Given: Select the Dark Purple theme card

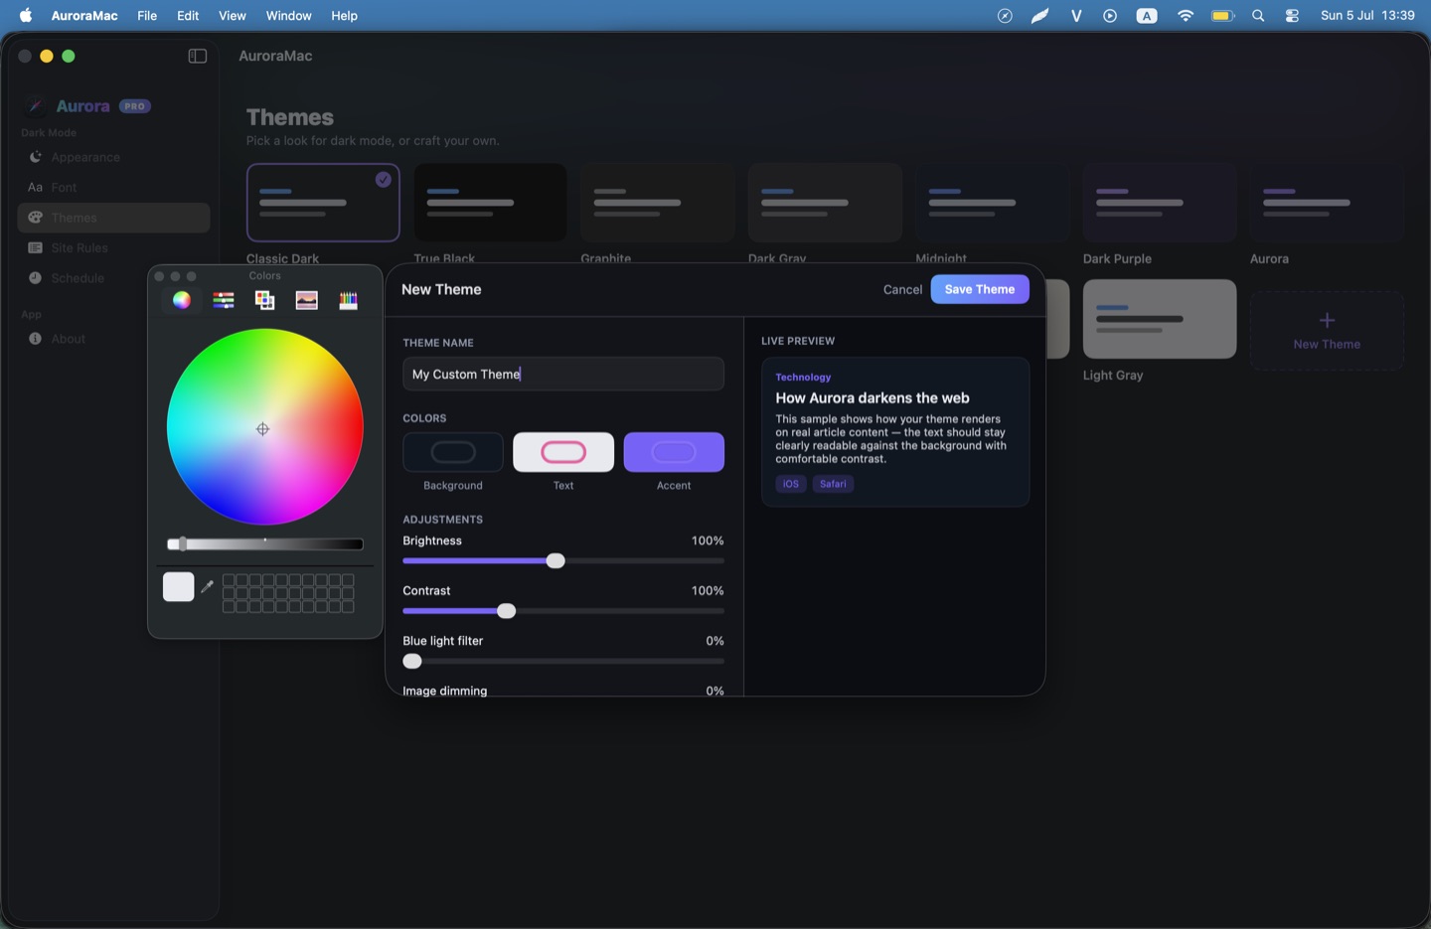Looking at the screenshot, I should click(x=1160, y=203).
